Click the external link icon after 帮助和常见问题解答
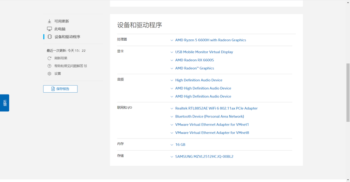Viewport: 350px width, 182px height. [x=85, y=66]
